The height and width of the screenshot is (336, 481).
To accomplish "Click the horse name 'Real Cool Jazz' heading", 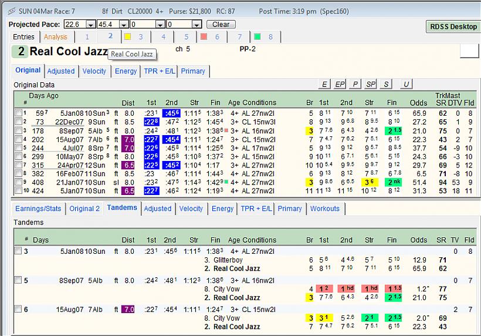I will tap(69, 51).
